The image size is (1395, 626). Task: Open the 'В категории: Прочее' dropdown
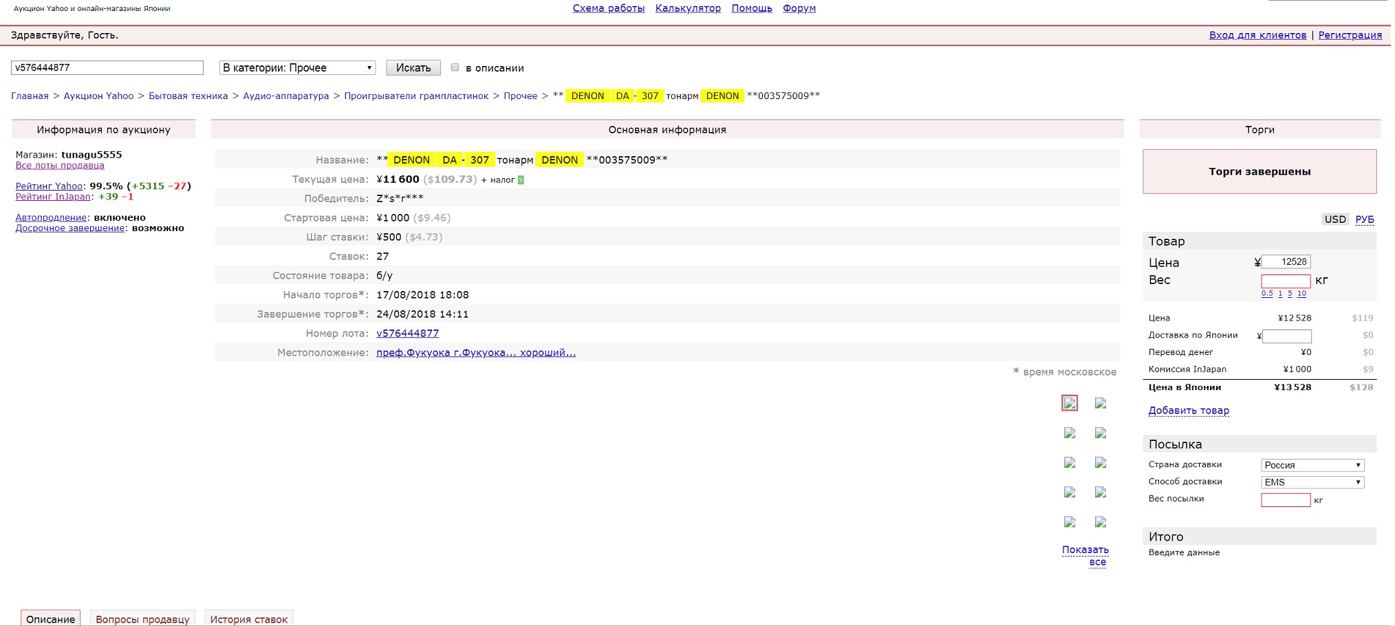pyautogui.click(x=297, y=67)
